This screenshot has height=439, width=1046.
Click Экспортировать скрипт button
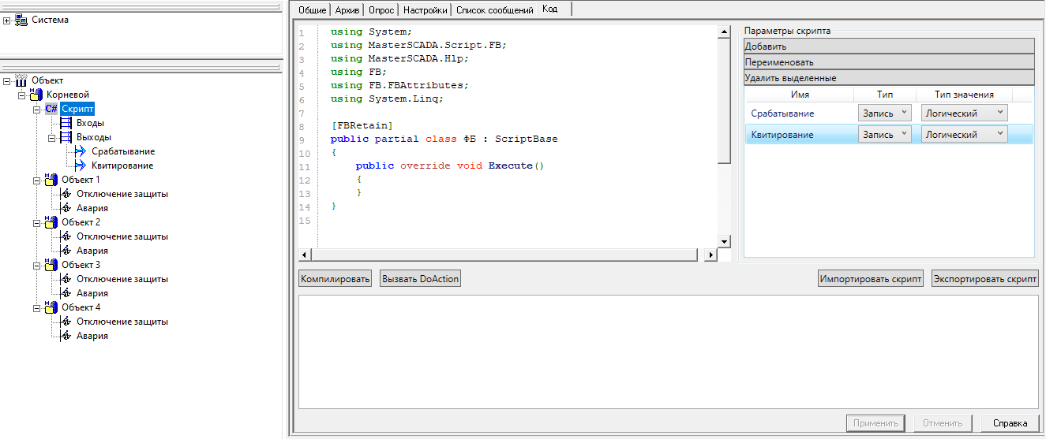pos(984,279)
